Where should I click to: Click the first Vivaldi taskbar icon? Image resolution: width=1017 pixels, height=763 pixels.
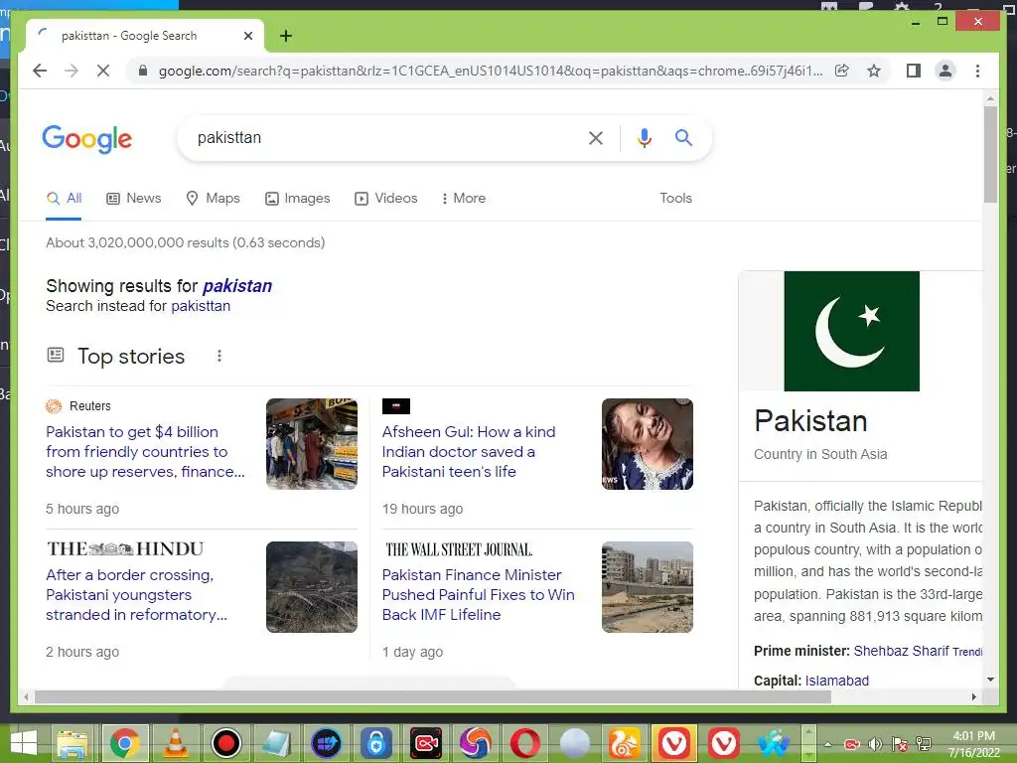(x=674, y=743)
